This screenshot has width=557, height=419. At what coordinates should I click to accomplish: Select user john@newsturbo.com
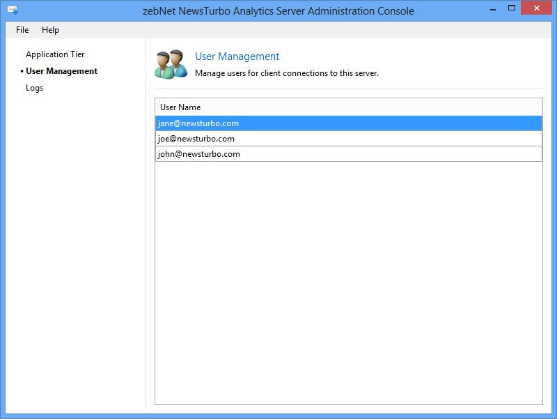pos(349,153)
